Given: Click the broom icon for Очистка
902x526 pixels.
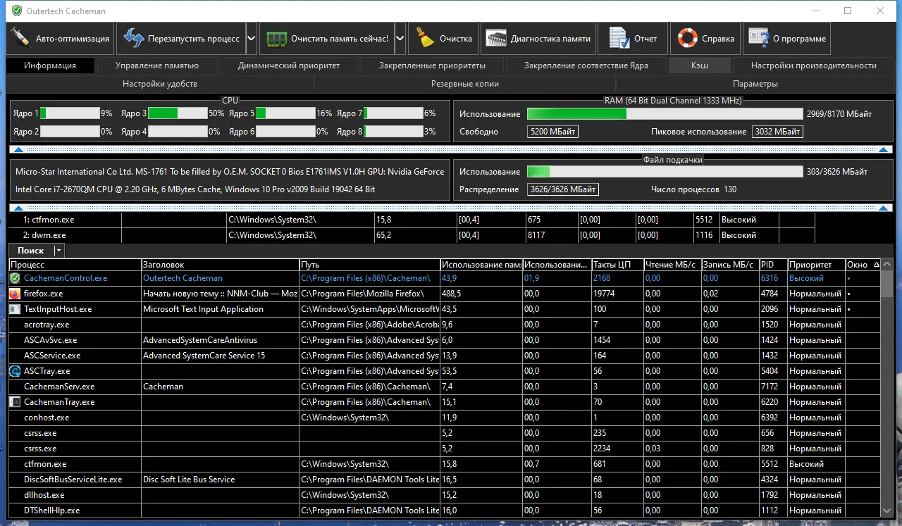Looking at the screenshot, I should (425, 39).
